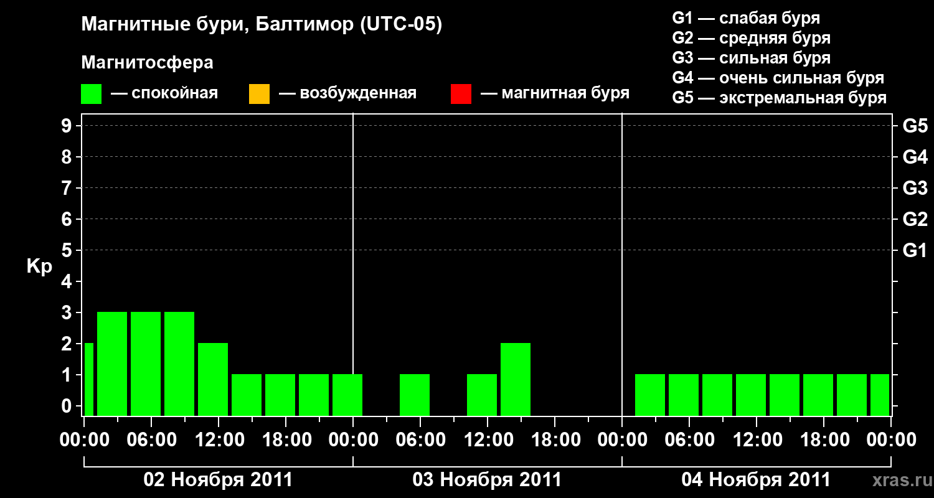Click the Kp 1 bar at 06:00 on 03 Ноября
This screenshot has height=498, width=934.
click(x=415, y=395)
